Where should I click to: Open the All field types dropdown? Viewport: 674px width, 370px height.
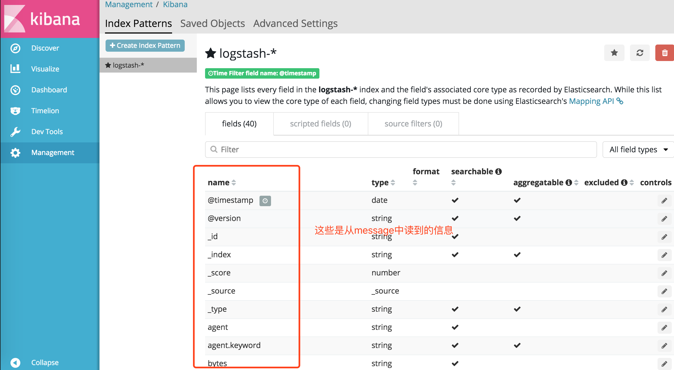(638, 150)
